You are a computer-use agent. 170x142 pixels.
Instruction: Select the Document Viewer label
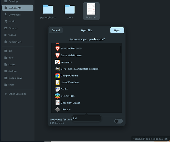coord(70,103)
